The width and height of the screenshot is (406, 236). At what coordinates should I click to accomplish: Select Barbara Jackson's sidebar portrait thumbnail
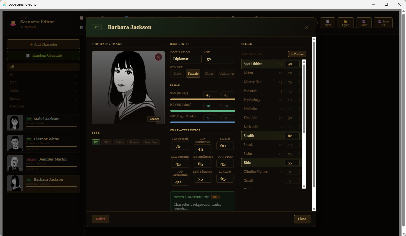tap(15, 183)
